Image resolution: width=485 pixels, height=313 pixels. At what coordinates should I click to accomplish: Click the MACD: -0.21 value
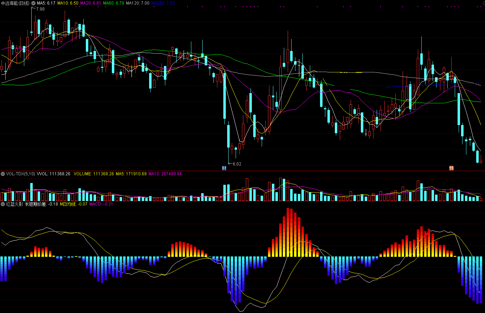click(101, 204)
